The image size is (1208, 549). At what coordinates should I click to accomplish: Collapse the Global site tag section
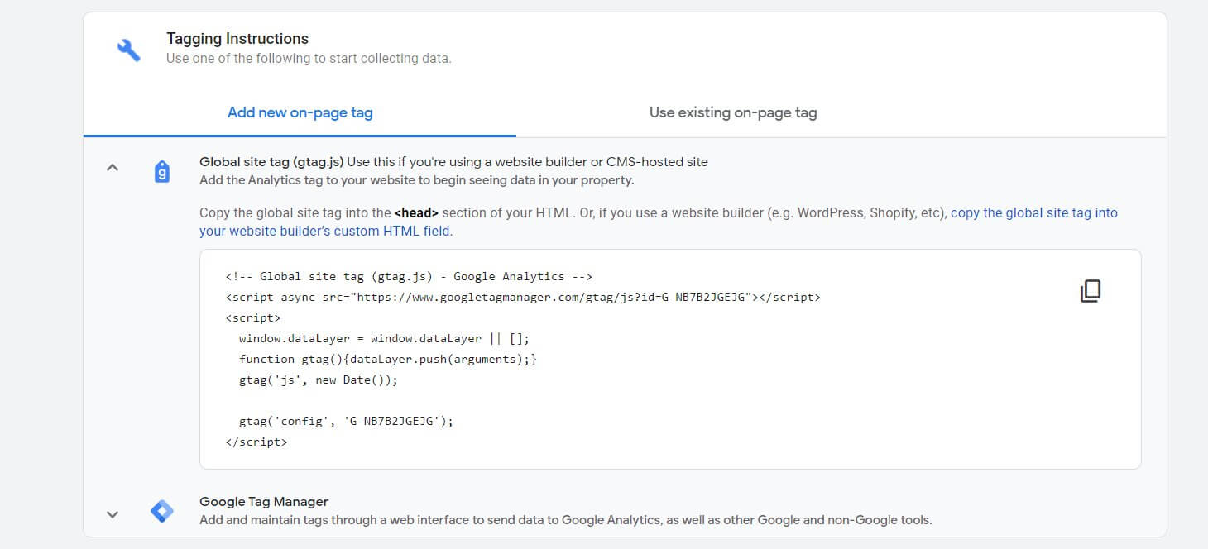(113, 167)
